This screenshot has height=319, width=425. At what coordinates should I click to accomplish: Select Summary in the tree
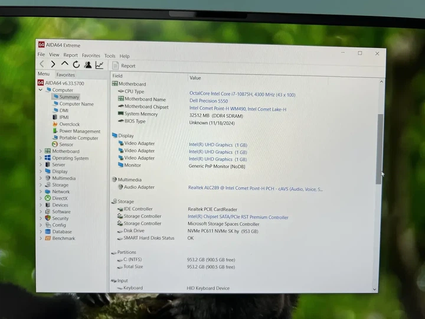click(66, 97)
